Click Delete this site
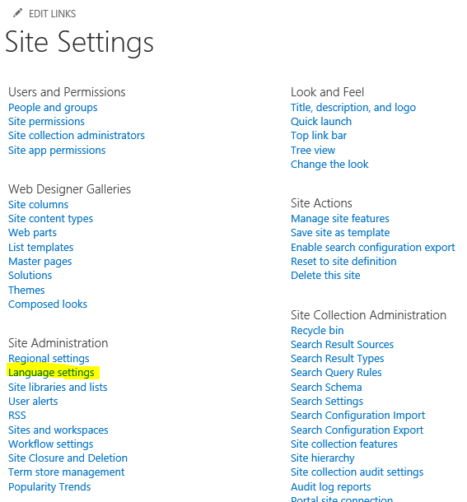The image size is (467, 502). [x=325, y=276]
